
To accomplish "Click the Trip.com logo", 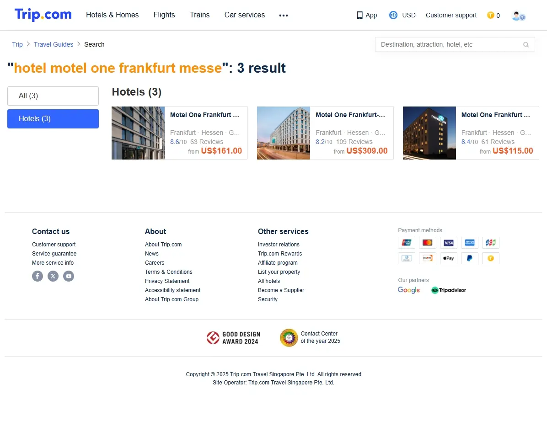I will click(43, 15).
